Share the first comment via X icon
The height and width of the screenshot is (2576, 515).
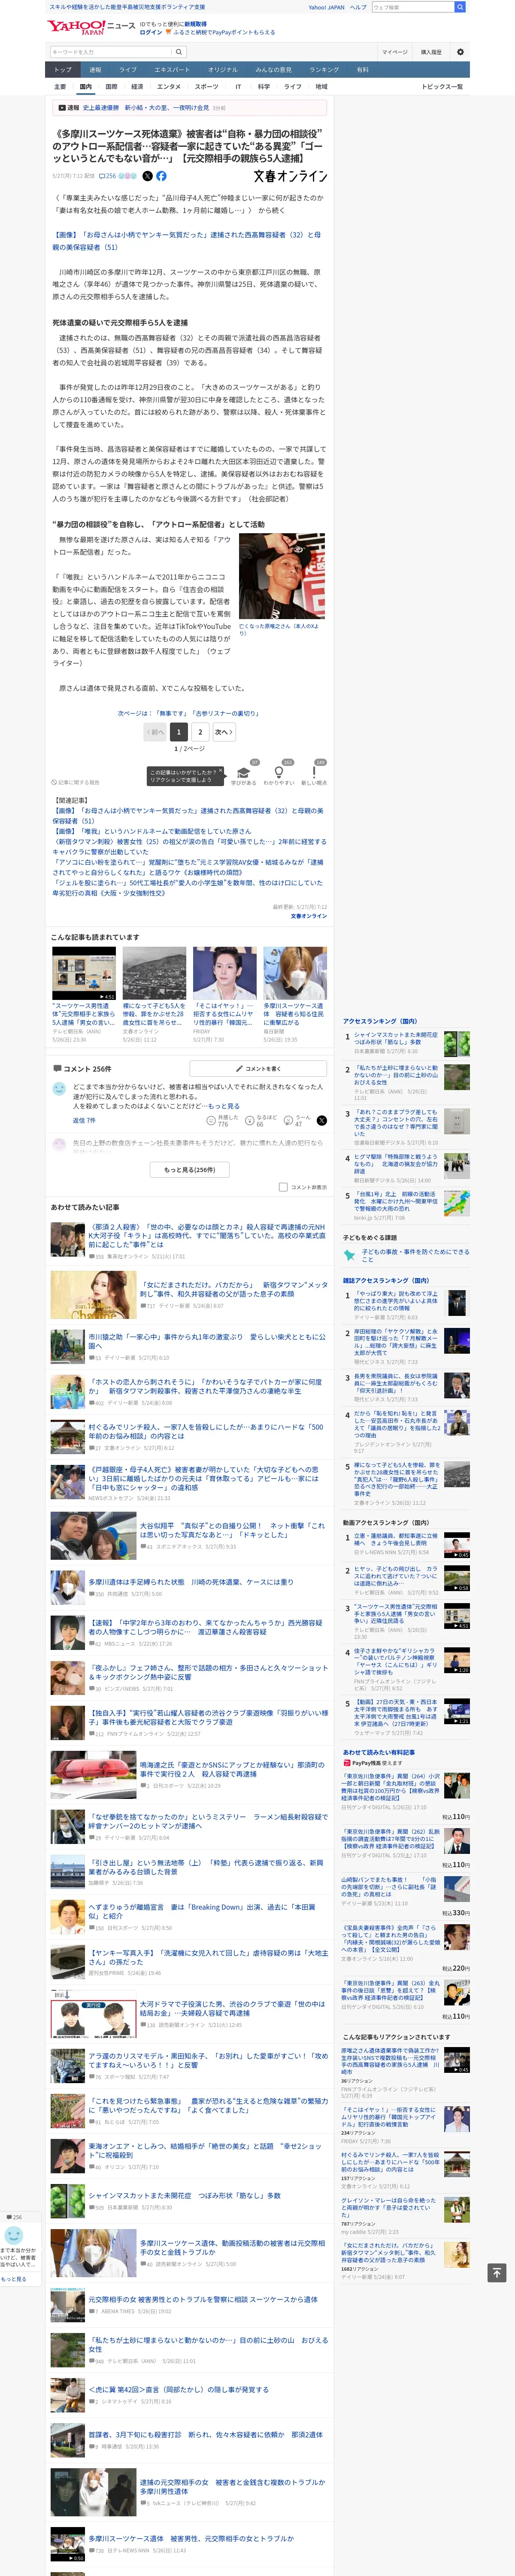pos(321,1121)
